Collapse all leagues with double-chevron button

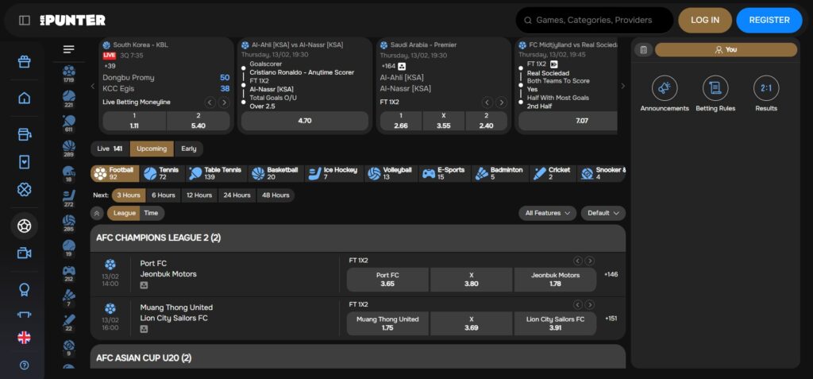click(x=97, y=213)
